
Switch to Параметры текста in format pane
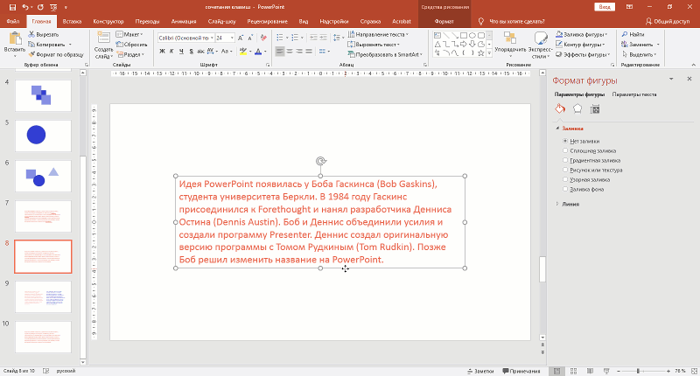634,94
